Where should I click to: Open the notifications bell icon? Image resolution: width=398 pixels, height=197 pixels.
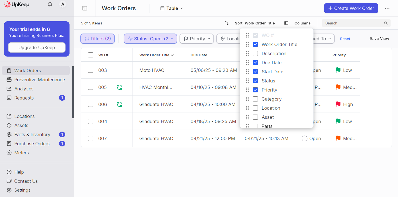point(50,4)
